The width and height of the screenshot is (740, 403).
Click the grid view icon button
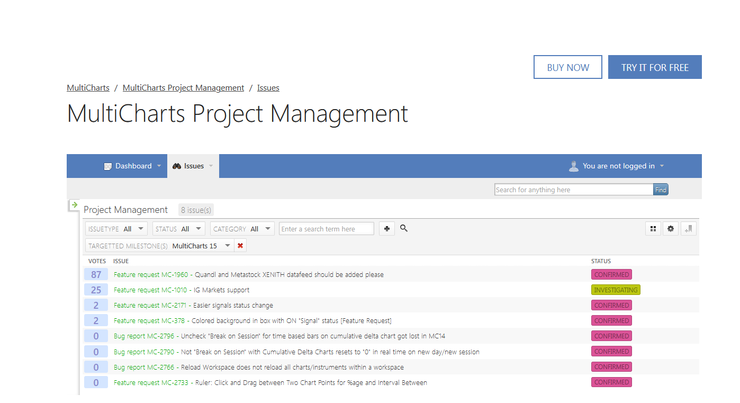[653, 229]
